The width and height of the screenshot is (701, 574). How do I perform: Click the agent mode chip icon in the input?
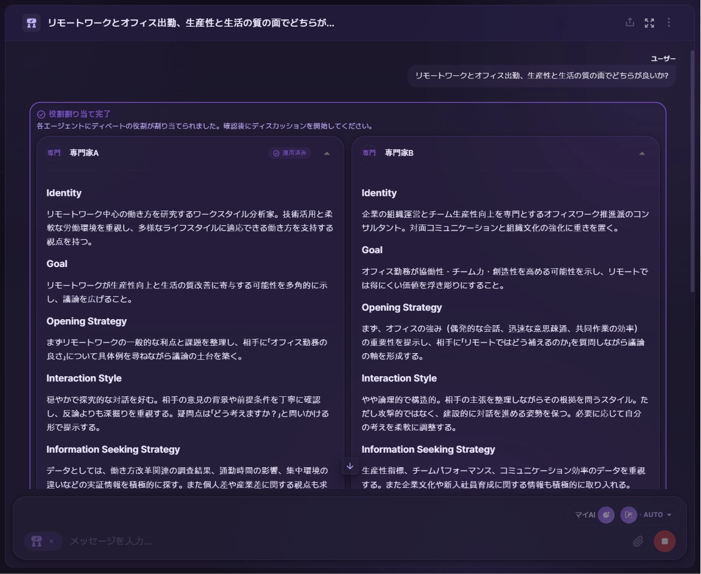coord(36,541)
